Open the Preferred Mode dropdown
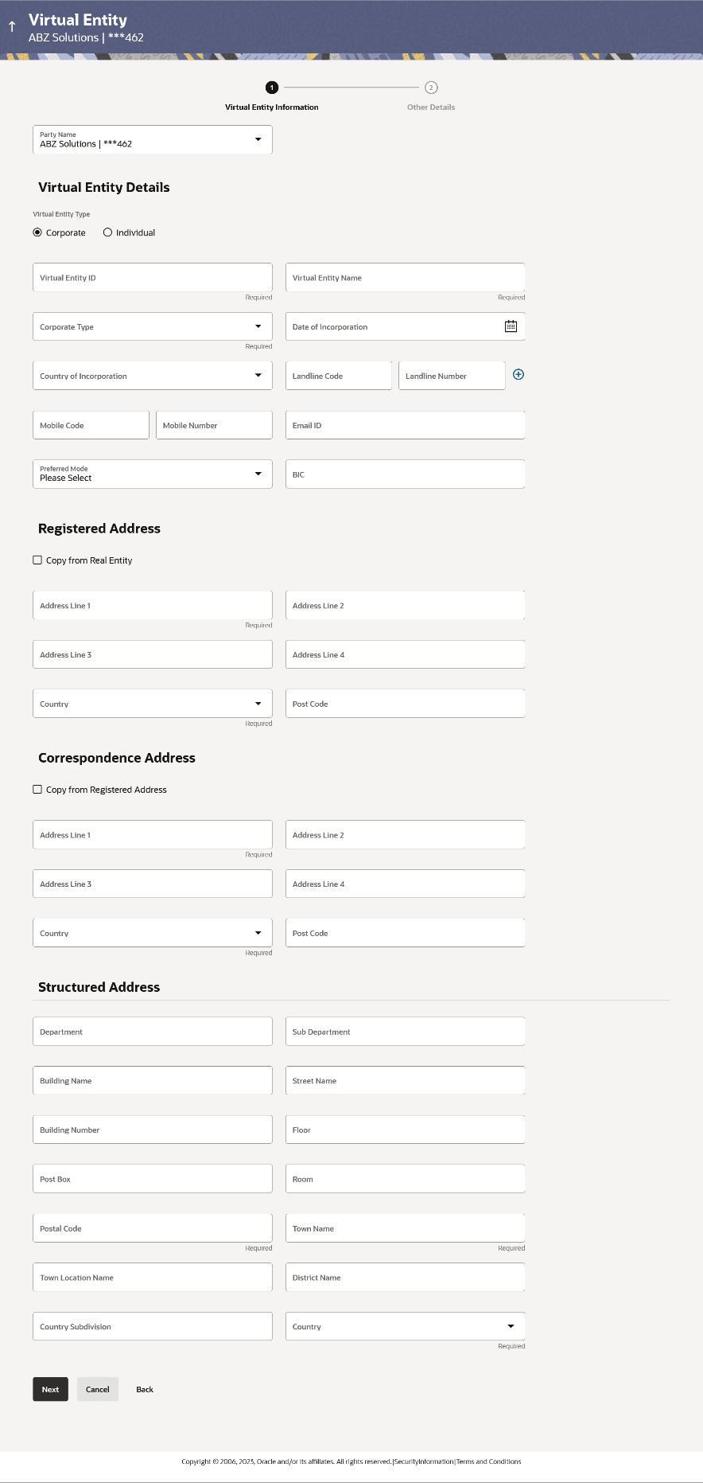The width and height of the screenshot is (703, 1483). coord(258,474)
